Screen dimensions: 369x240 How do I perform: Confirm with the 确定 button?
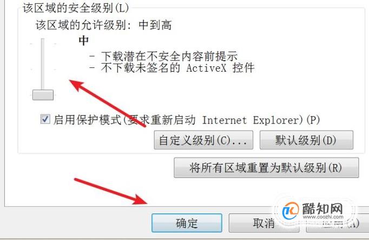[x=187, y=223]
